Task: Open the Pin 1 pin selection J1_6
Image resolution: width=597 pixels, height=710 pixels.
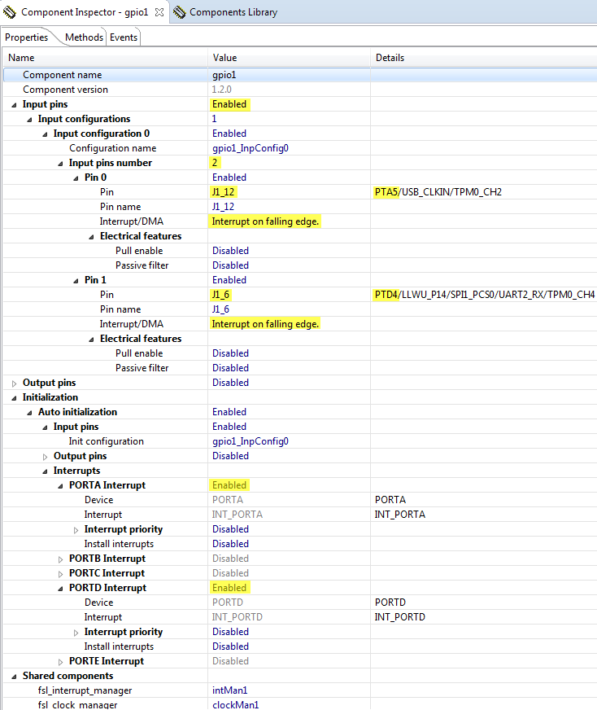Action: click(x=220, y=295)
